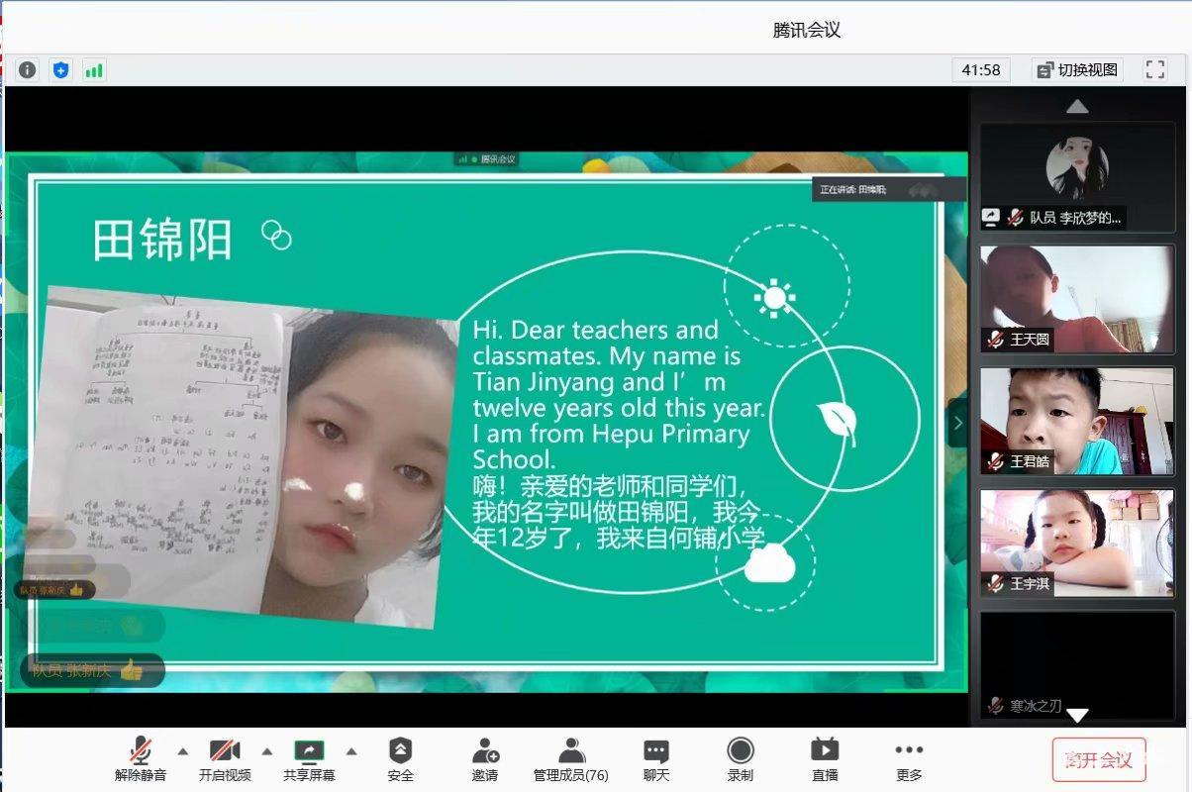Click the blue security shield icon
This screenshot has width=1192, height=792.
pyautogui.click(x=61, y=70)
